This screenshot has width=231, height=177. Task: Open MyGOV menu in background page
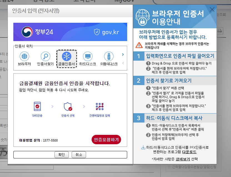click(x=124, y=1)
